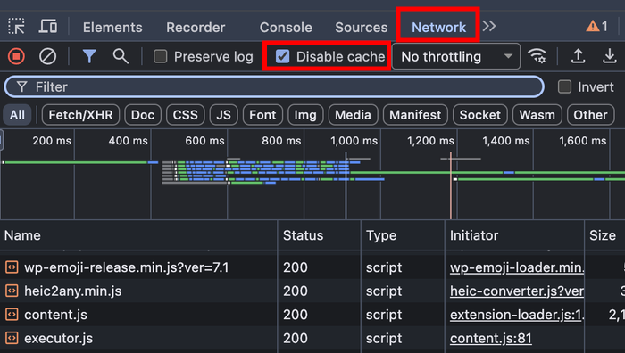Import HAR file with upload icon

pos(578,56)
